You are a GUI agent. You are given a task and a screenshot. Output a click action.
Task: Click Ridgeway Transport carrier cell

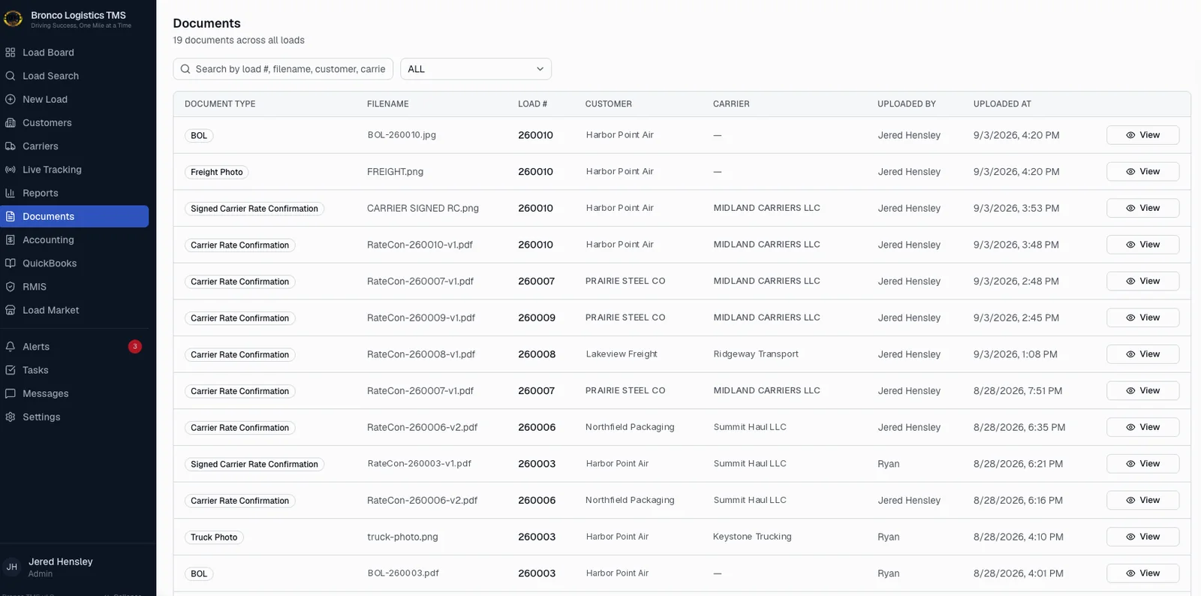(x=756, y=354)
